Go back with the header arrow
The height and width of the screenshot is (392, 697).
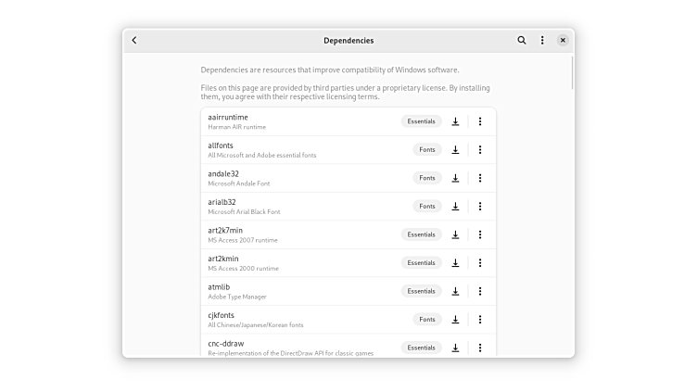pyautogui.click(x=134, y=41)
